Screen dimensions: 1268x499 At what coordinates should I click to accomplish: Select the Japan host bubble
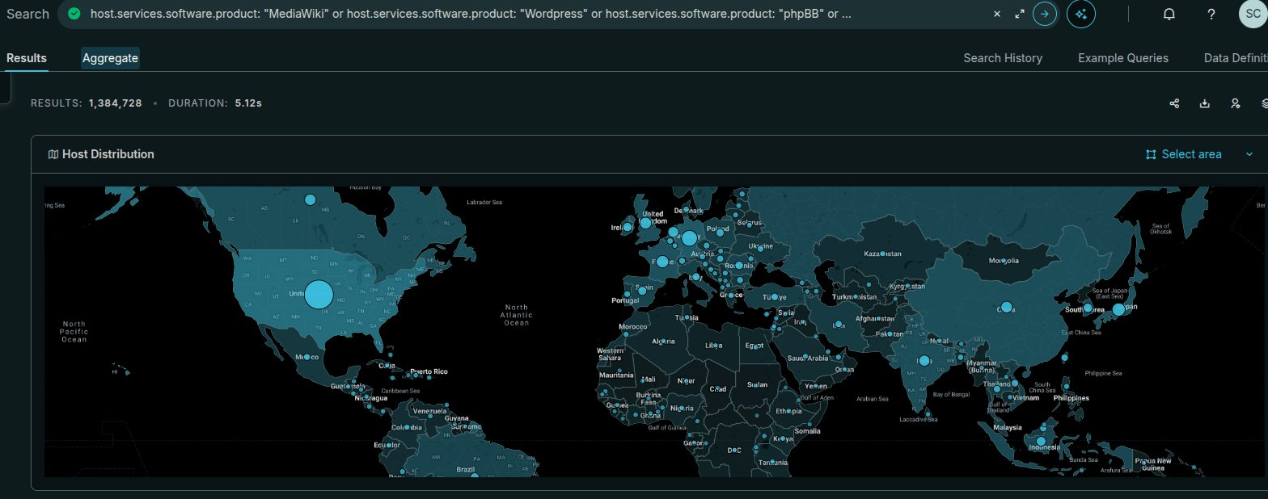[x=1118, y=309]
